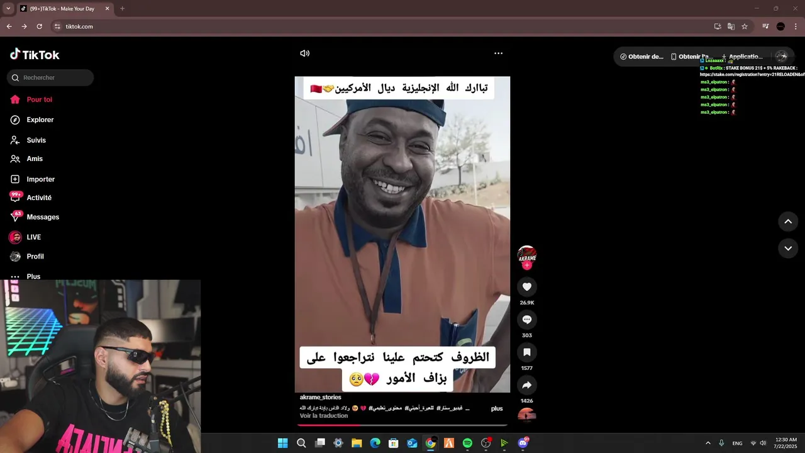The image size is (805, 453).
Task: Go forward in Chrome
Action: coord(24,26)
